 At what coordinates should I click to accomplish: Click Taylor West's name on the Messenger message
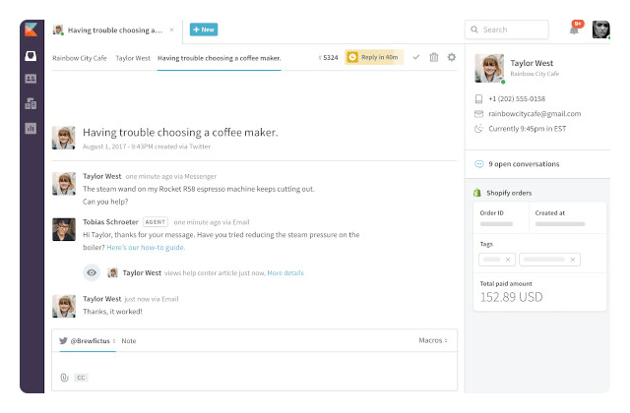101,176
